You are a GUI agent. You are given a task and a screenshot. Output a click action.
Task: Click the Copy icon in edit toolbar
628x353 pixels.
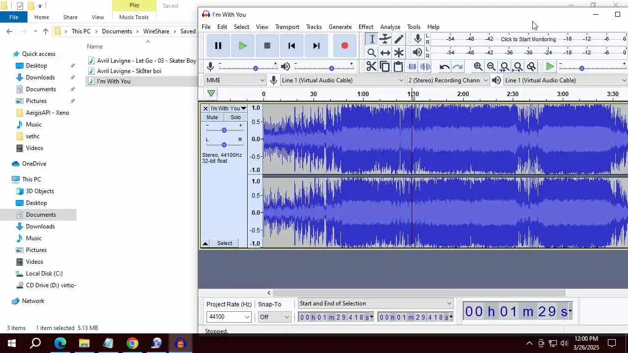coord(385,67)
